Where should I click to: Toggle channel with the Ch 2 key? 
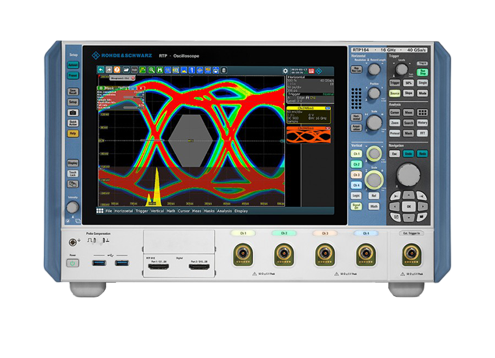coord(356,164)
